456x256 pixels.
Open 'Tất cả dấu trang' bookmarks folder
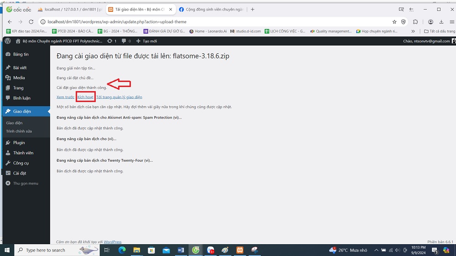click(x=440, y=31)
